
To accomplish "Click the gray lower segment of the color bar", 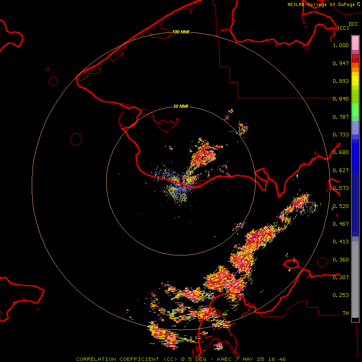I will [x=355, y=280].
